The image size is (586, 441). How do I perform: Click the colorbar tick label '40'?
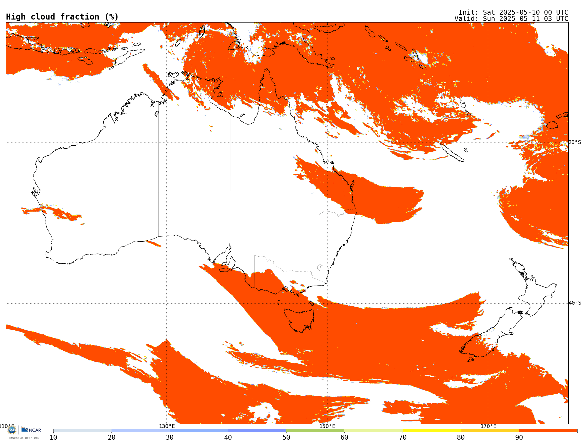[x=228, y=437]
